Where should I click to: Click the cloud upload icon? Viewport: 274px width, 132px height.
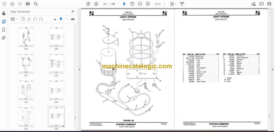click(x=20, y=4)
